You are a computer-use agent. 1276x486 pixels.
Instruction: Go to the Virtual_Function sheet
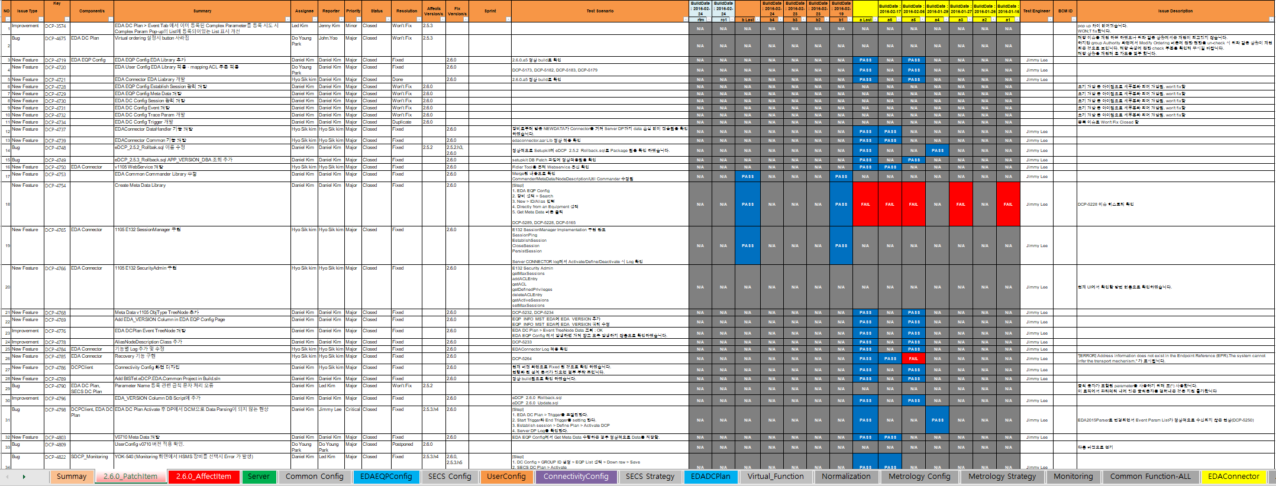[776, 477]
